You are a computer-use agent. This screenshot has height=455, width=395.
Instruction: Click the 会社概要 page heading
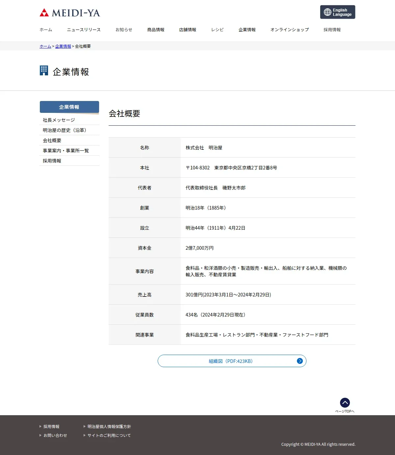tap(124, 114)
